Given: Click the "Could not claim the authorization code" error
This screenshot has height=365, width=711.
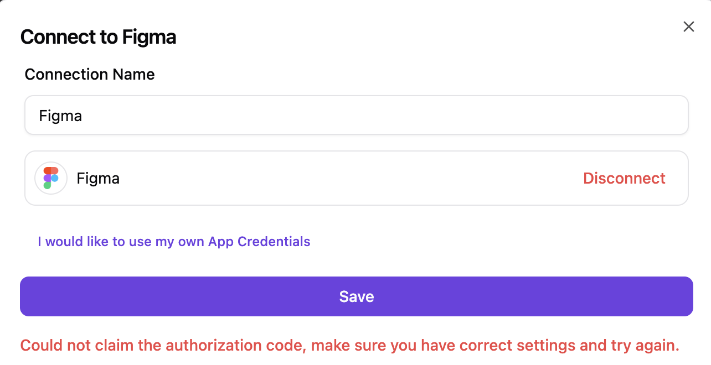Looking at the screenshot, I should (349, 346).
